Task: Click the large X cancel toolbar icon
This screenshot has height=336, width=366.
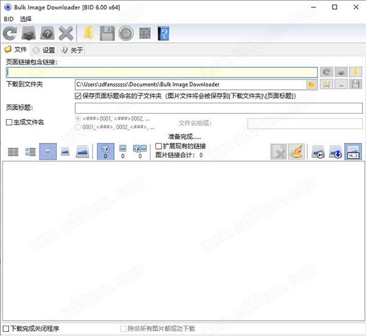Action: coord(66,34)
